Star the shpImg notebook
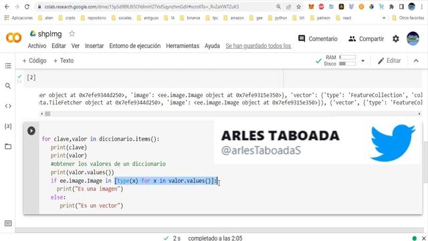 click(x=72, y=33)
